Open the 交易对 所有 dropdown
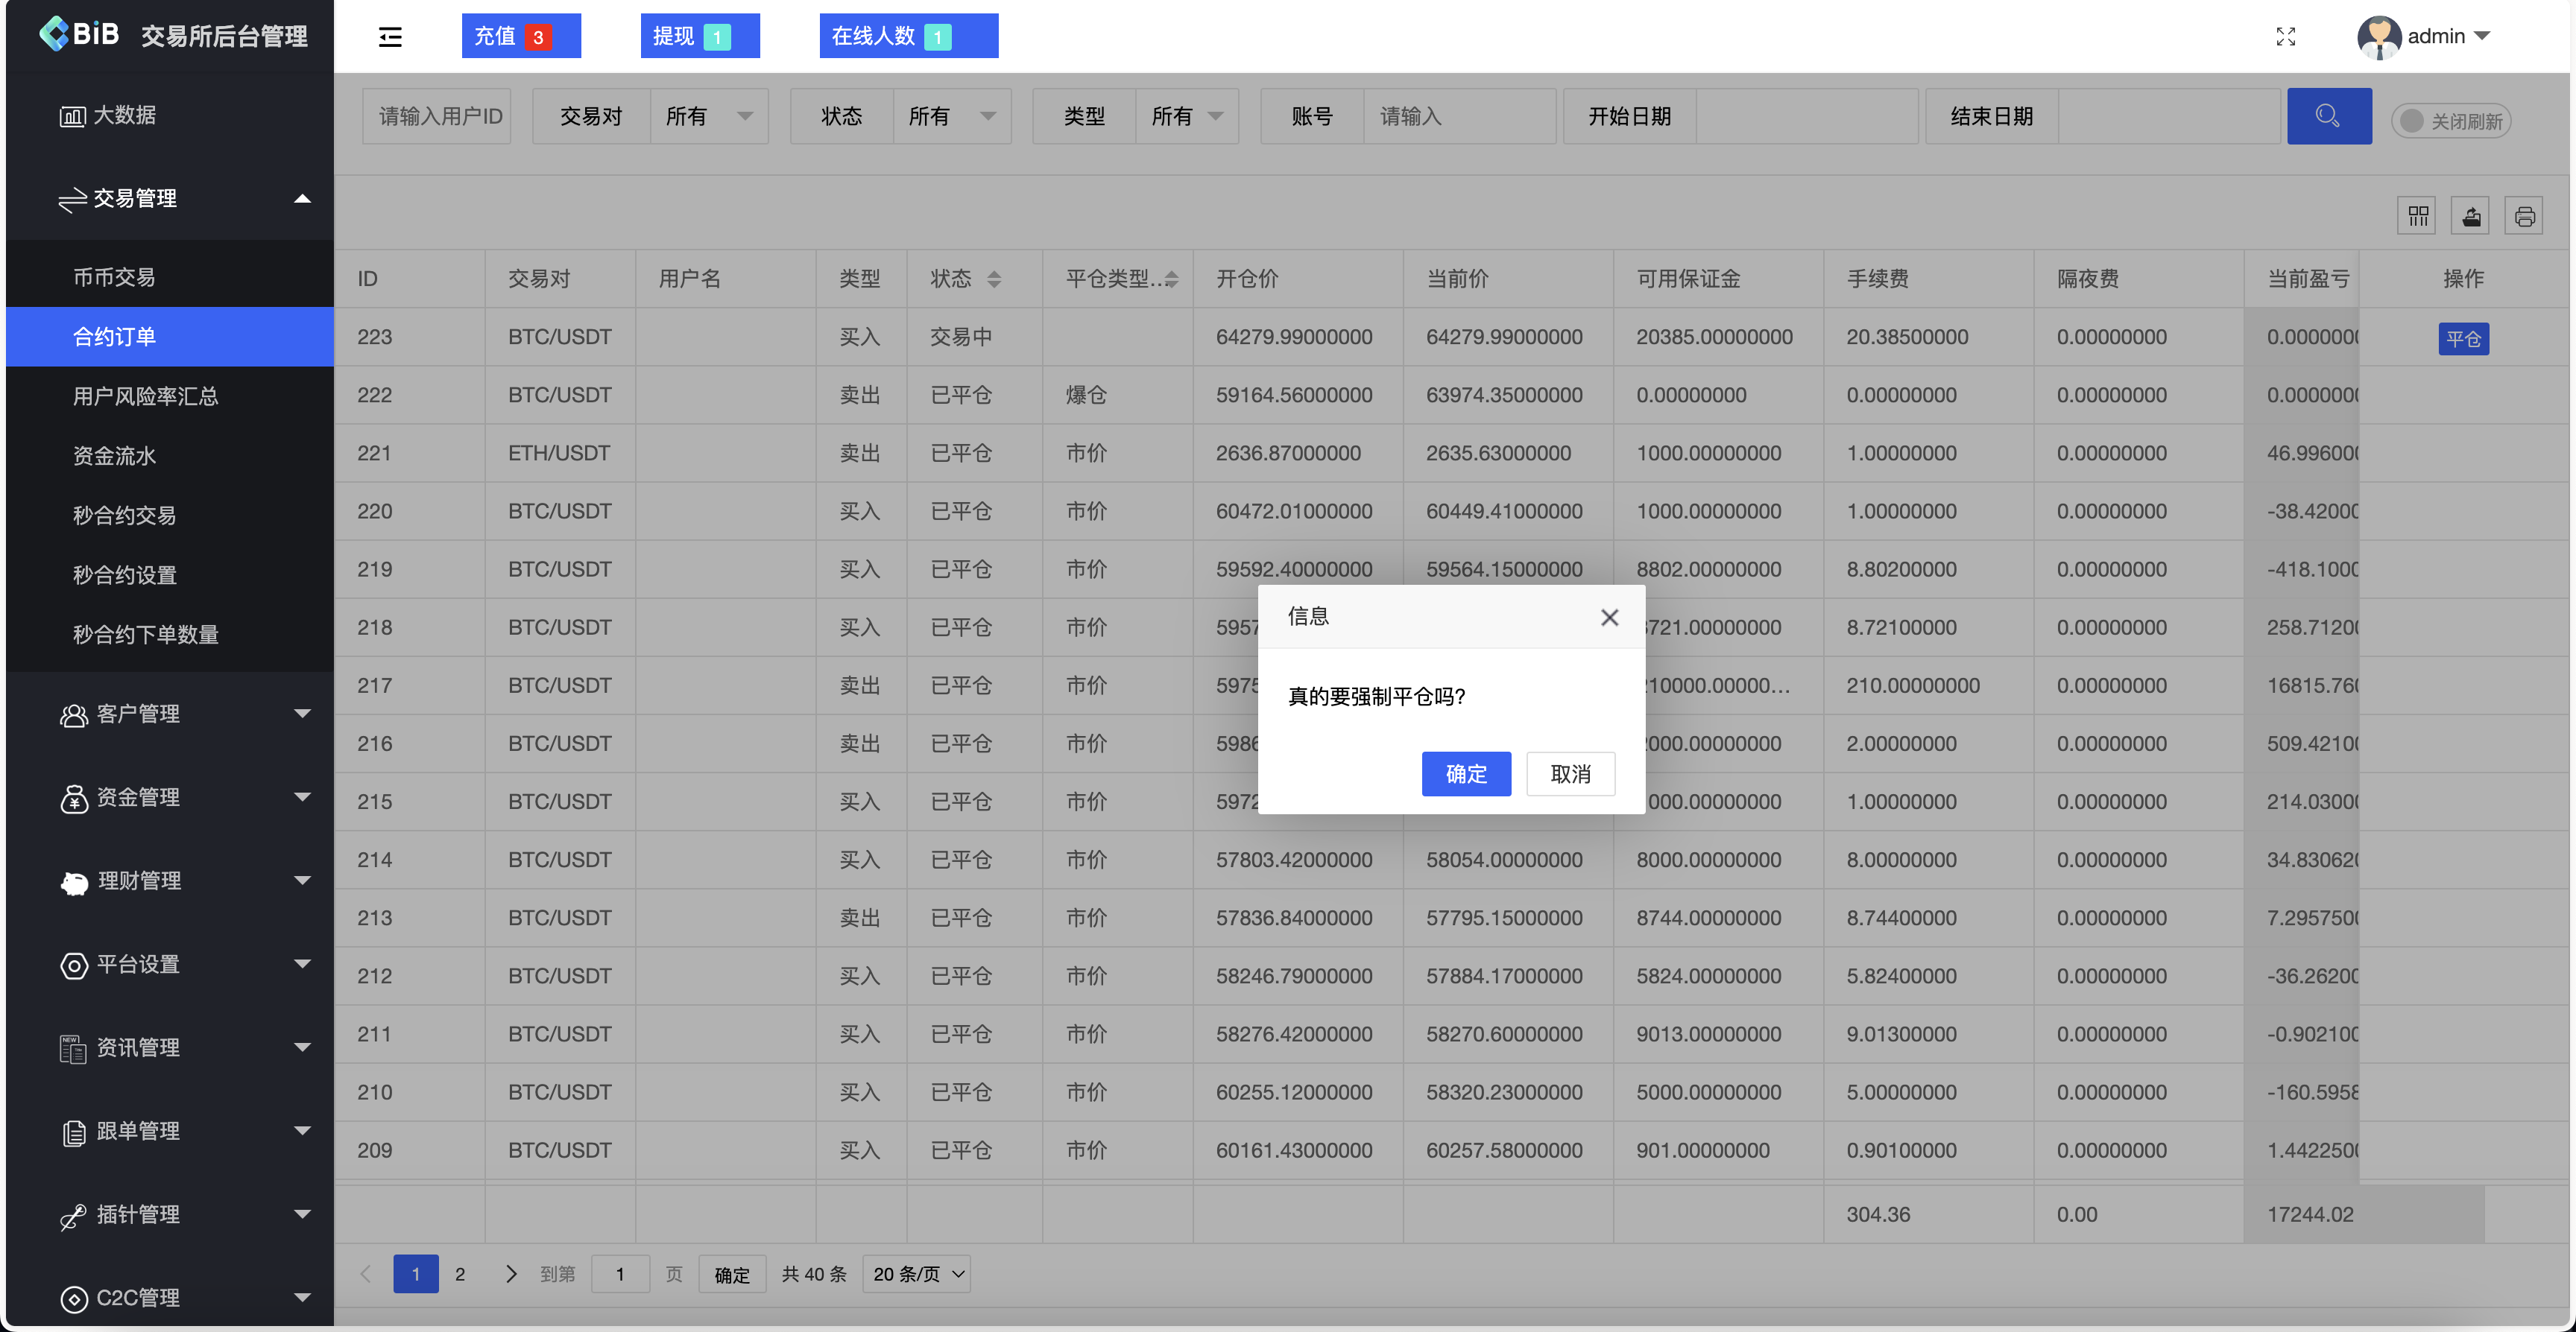 710,115
